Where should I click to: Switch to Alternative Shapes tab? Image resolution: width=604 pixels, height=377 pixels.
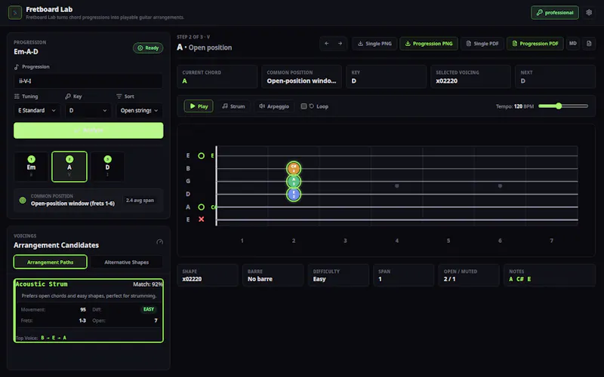pyautogui.click(x=126, y=262)
